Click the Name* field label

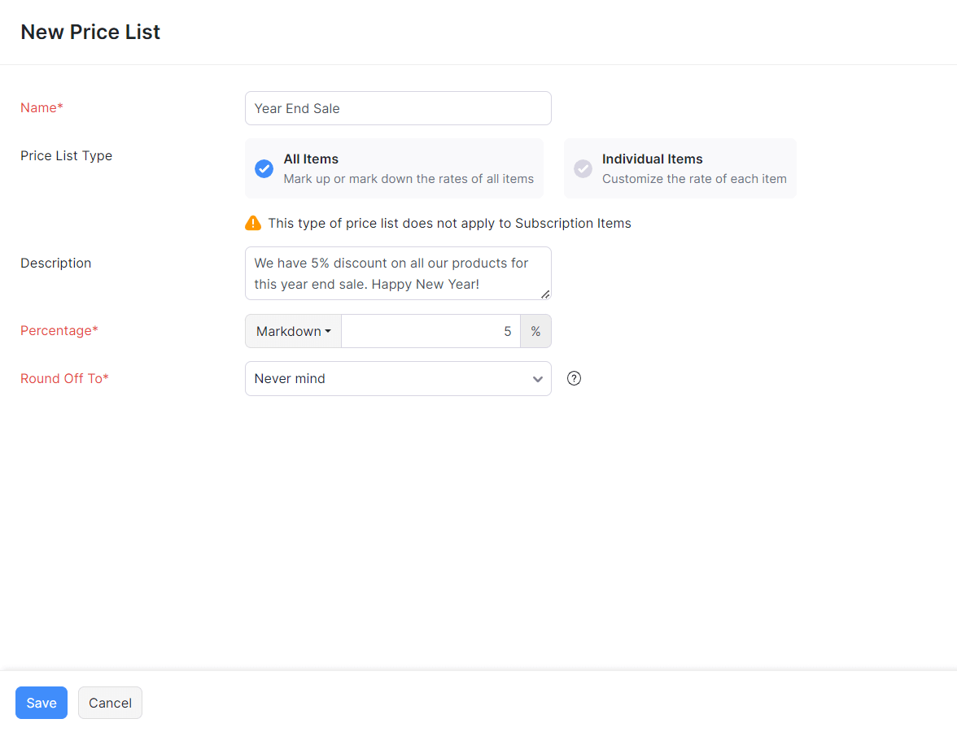pos(42,107)
